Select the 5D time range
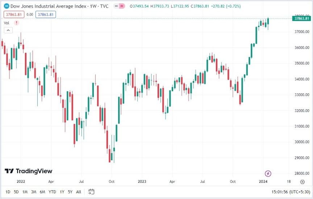 pyautogui.click(x=16, y=192)
